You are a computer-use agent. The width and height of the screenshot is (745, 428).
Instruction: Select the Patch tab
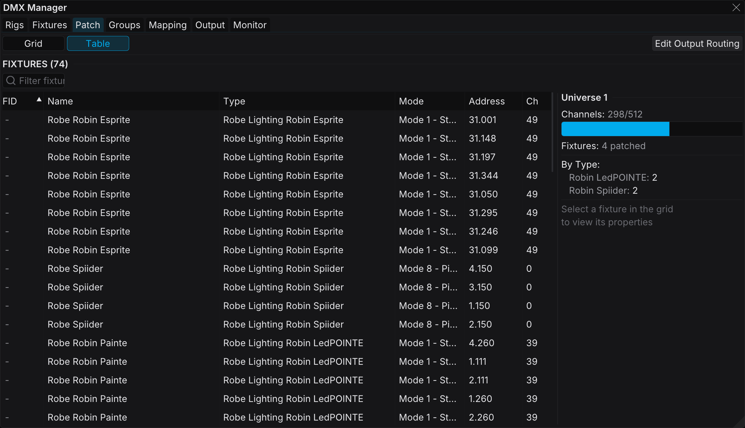coord(88,25)
